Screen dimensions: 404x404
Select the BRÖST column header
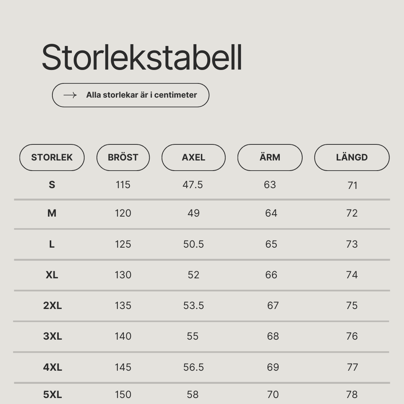tap(123, 157)
